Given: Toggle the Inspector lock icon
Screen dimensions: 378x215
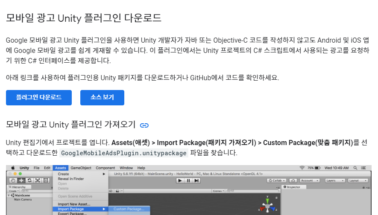Looking at the screenshot, I should (x=363, y=187).
